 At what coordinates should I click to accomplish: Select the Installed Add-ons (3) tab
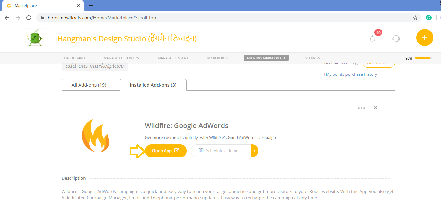click(153, 85)
